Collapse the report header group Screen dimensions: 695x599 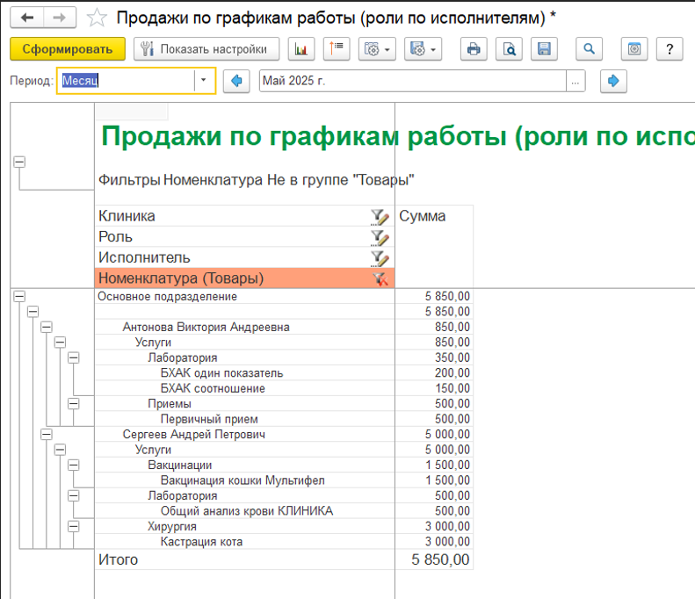click(19, 162)
